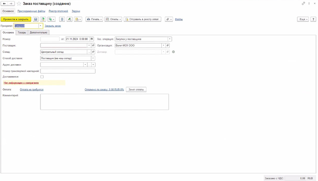Open the document list icon next to create-based-on

[62, 19]
